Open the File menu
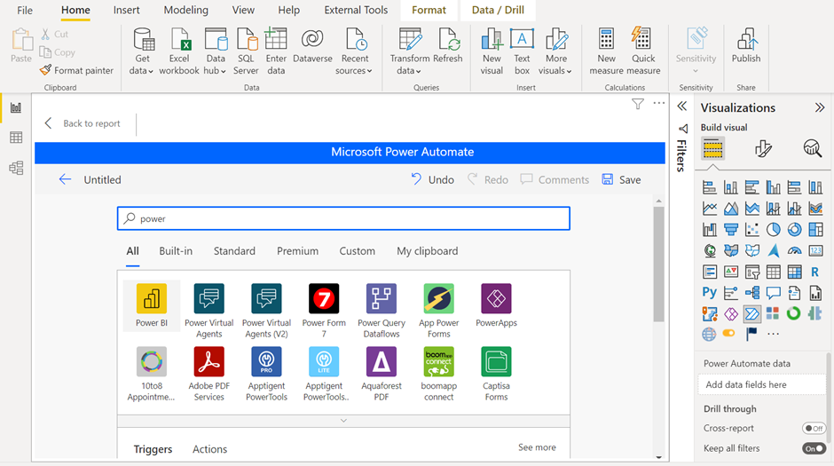Viewport: 834px width, 466px height. (25, 10)
